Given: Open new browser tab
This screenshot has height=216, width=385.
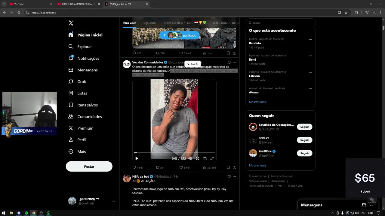Looking at the screenshot, I should coord(154,4).
